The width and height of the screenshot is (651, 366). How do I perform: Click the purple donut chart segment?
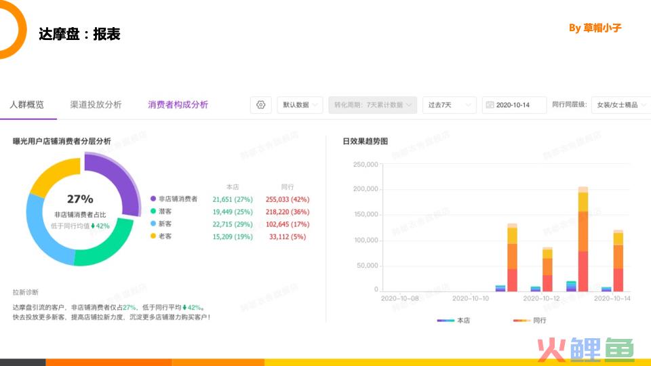click(x=121, y=178)
